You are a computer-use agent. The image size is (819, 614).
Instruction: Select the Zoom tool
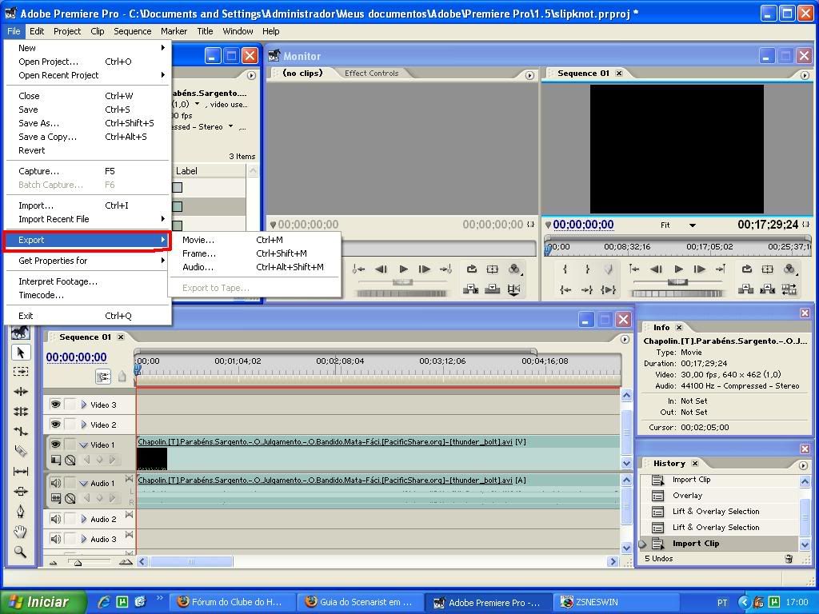pos(20,552)
